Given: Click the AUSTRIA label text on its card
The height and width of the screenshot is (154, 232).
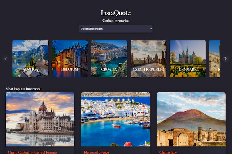Looking at the screenshot, I should (30, 70).
